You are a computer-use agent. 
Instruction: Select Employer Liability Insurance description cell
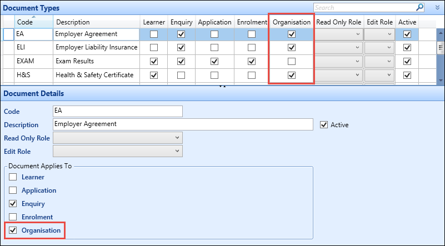click(x=97, y=47)
